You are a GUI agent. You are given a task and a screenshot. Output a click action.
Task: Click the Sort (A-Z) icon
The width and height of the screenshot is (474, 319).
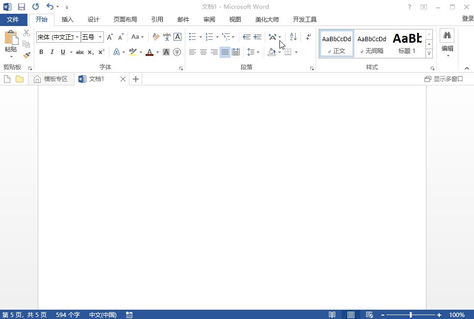coord(293,37)
